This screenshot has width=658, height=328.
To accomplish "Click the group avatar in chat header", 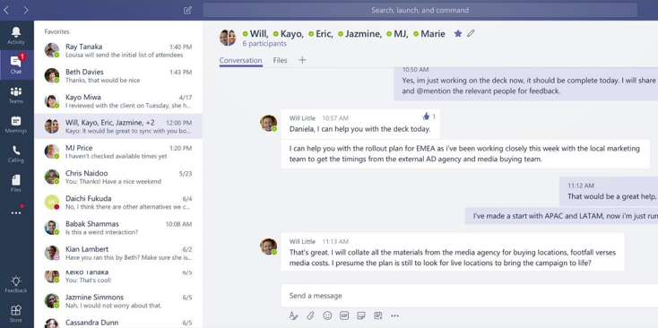I will (228, 38).
